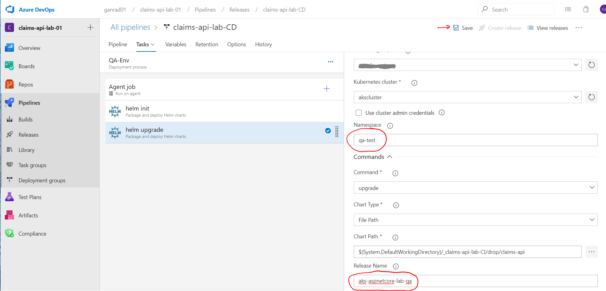Open the Artifacts sidebar icon
606x291 pixels.
tap(9, 215)
